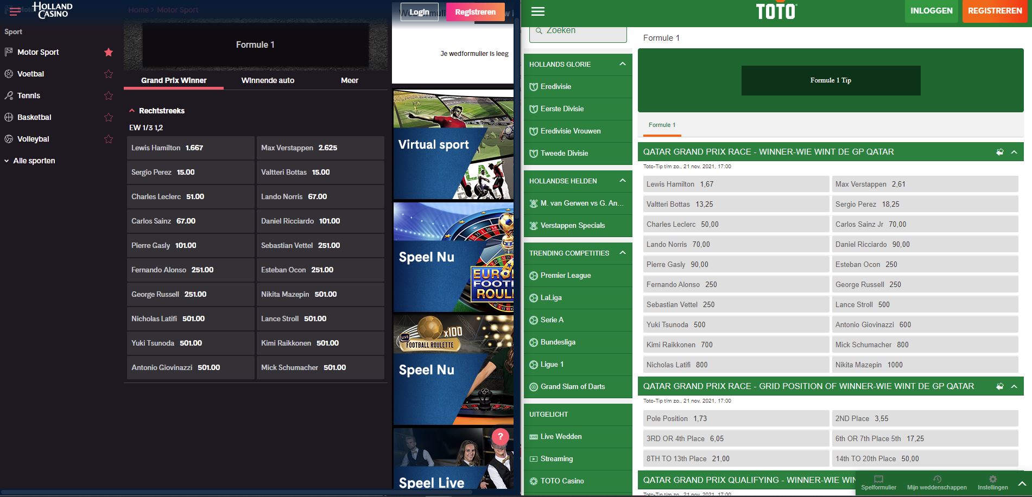Click the orange Registreren button on TOTO
The width and height of the screenshot is (1032, 497).
pos(995,11)
